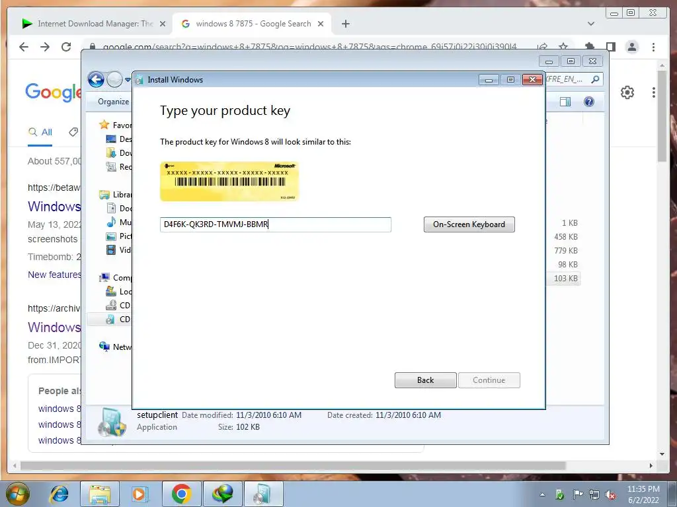The height and width of the screenshot is (507, 677).
Task: Click the 458 KB file size cell
Action: [x=566, y=237]
